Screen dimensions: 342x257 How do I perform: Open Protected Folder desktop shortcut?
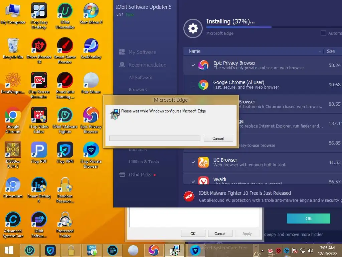coord(65,225)
